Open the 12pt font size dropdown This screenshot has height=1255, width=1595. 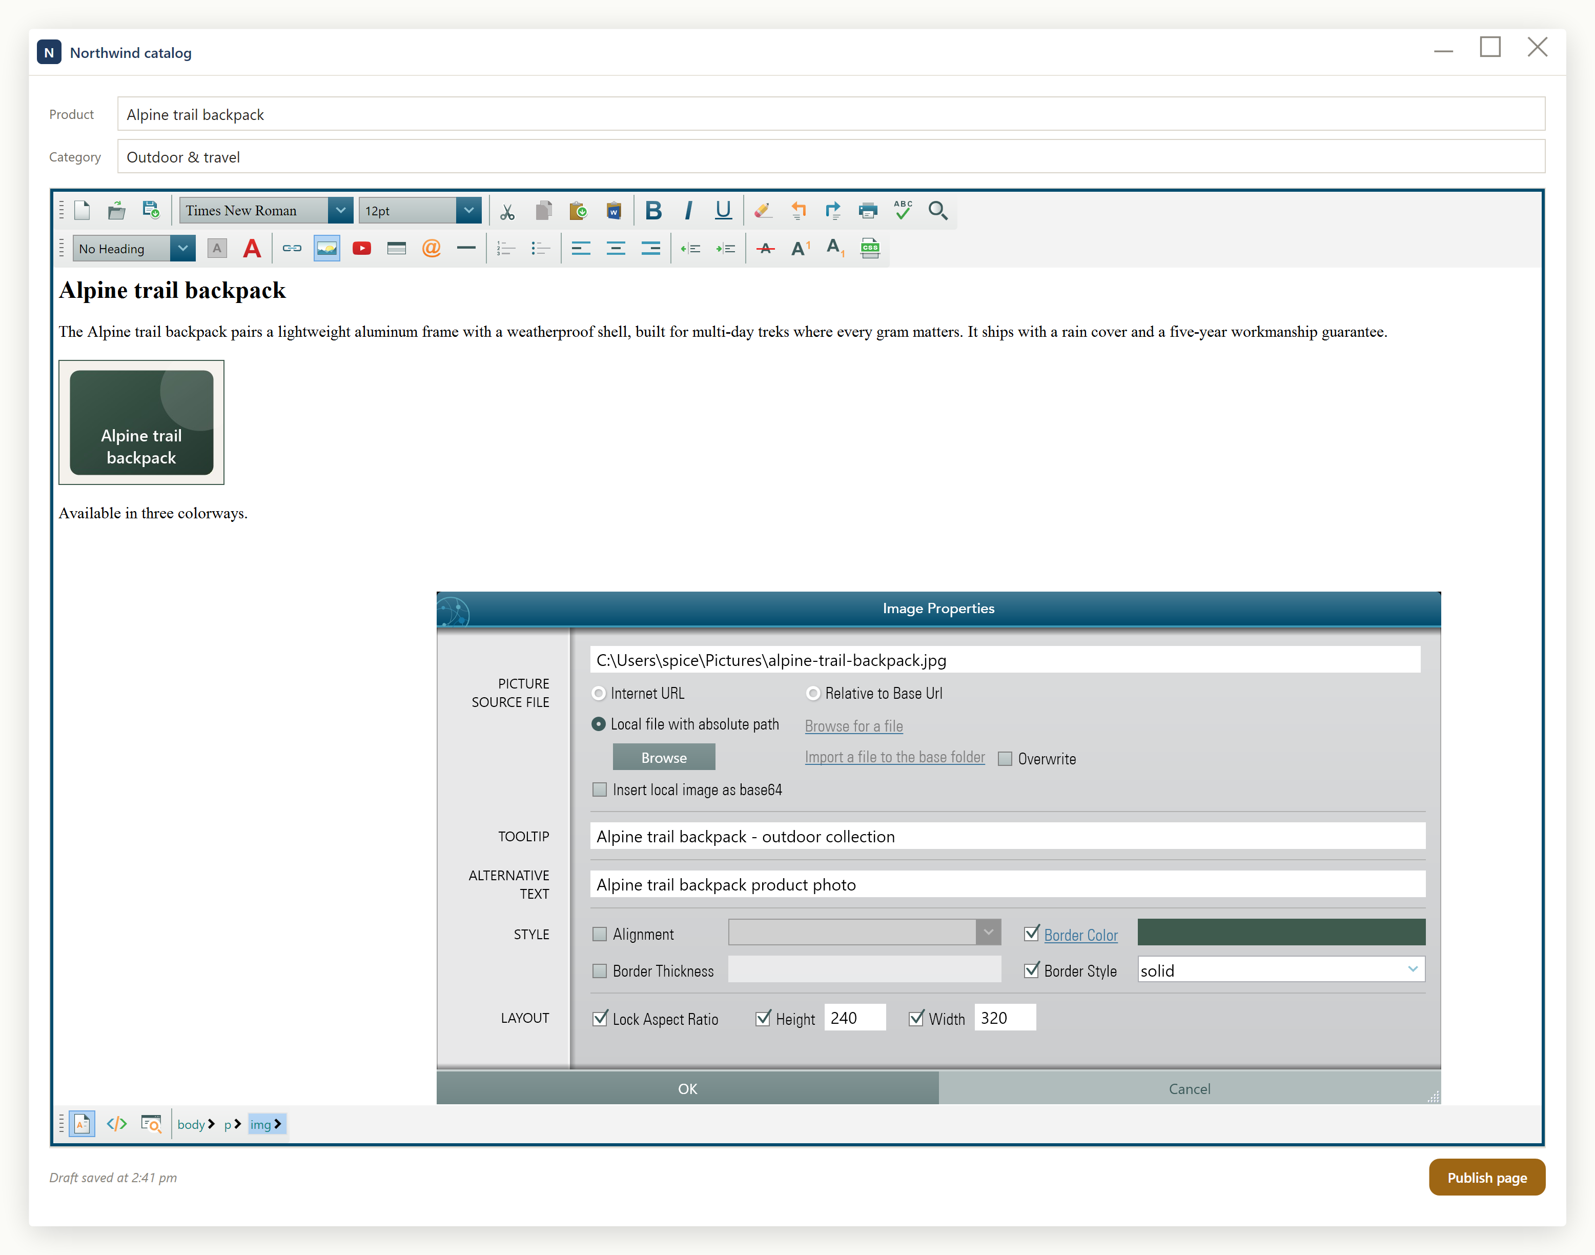pos(468,211)
